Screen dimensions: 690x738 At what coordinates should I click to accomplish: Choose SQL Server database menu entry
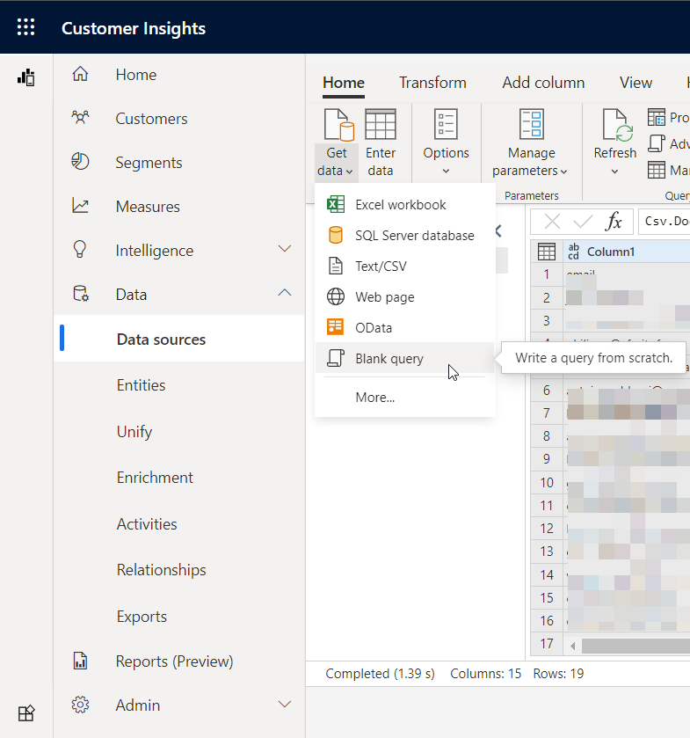[405, 236]
